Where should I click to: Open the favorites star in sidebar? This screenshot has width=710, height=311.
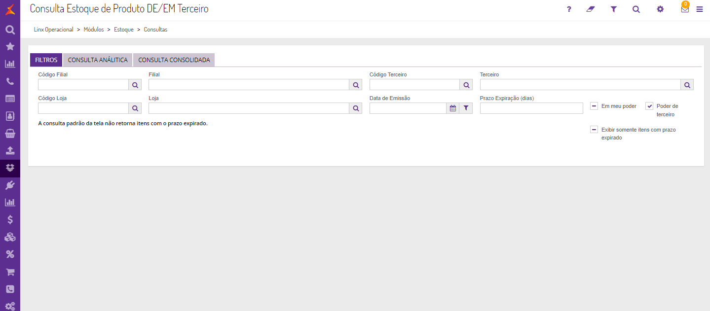point(10,46)
